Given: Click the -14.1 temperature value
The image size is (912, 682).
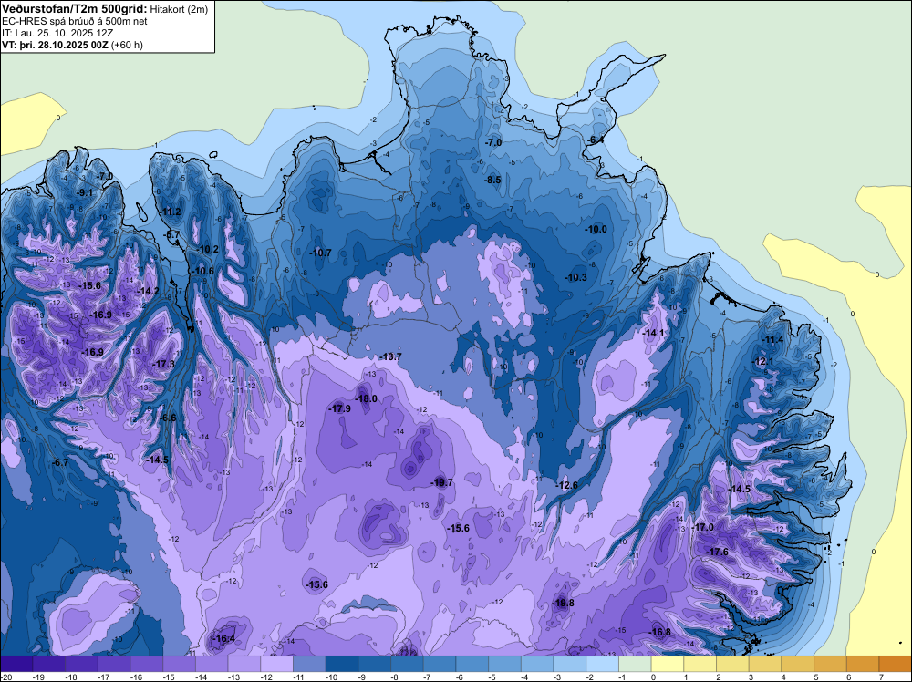Looking at the screenshot, I should 653,333.
